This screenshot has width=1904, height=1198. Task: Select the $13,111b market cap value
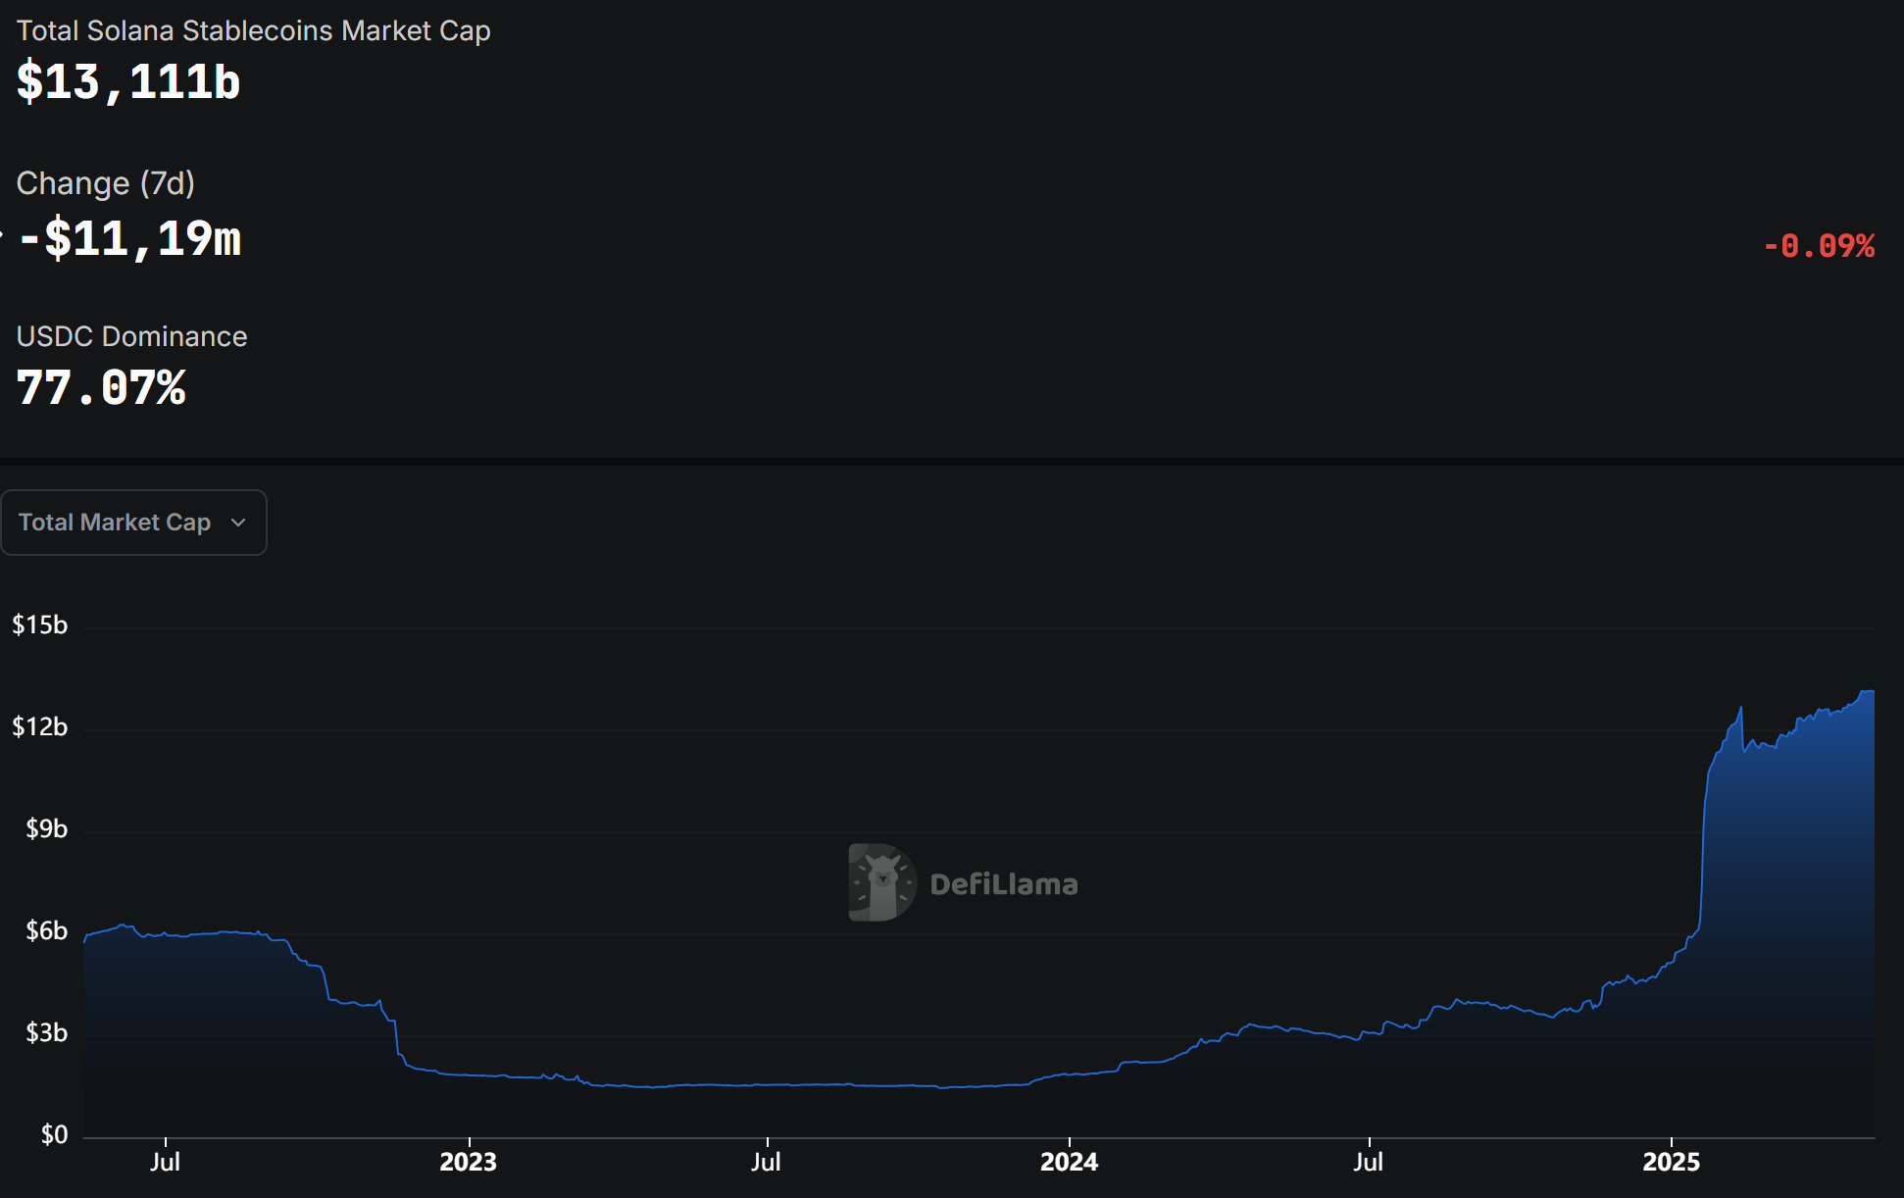128,81
